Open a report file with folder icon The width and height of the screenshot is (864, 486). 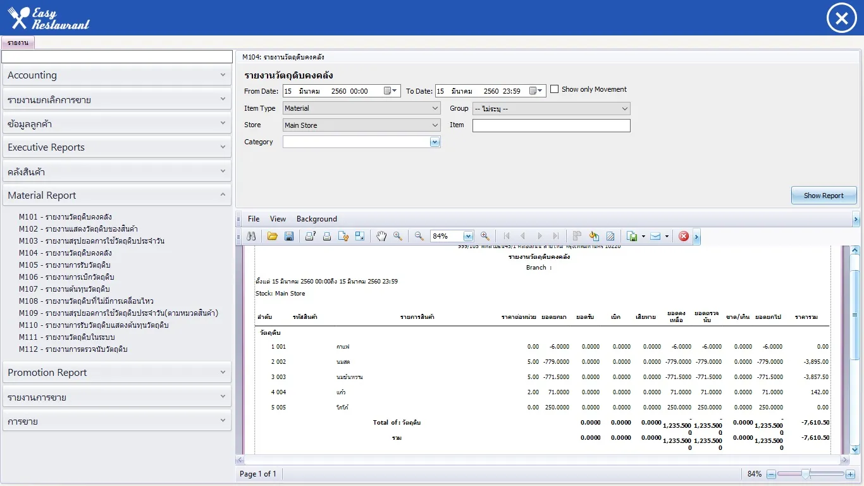[x=273, y=236]
